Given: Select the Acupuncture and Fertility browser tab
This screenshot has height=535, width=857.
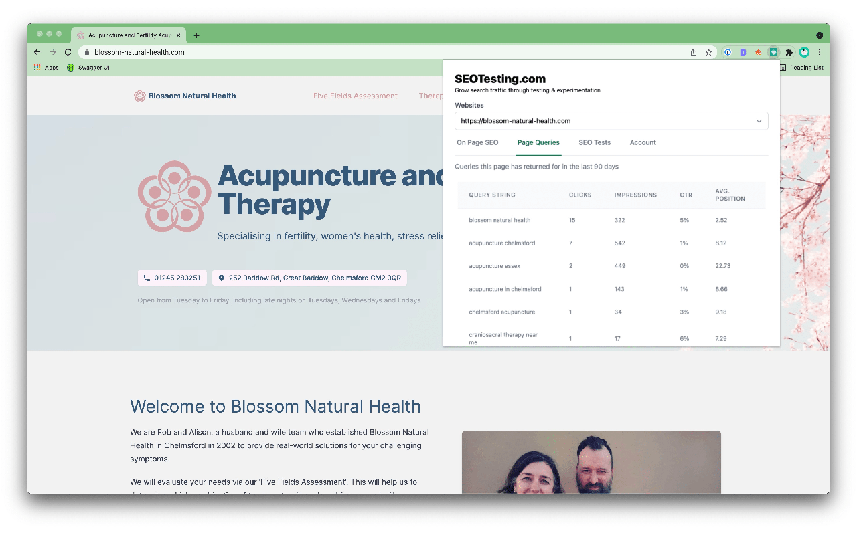Looking at the screenshot, I should pyautogui.click(x=128, y=35).
